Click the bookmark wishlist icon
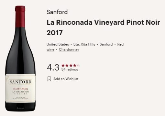 (49, 79)
